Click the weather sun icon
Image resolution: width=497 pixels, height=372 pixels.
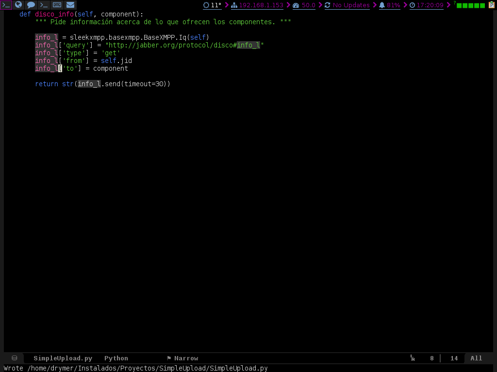click(206, 5)
